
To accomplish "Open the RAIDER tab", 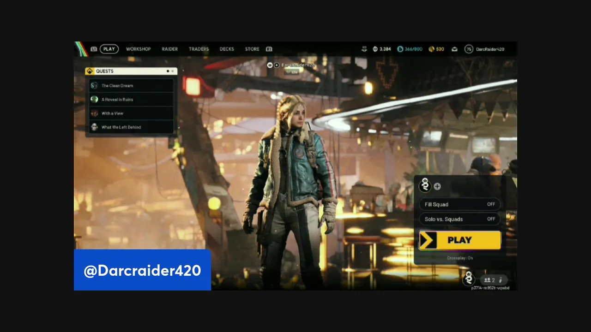I will tap(170, 49).
